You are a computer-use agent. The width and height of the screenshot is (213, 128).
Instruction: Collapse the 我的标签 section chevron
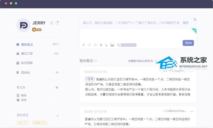point(58,116)
